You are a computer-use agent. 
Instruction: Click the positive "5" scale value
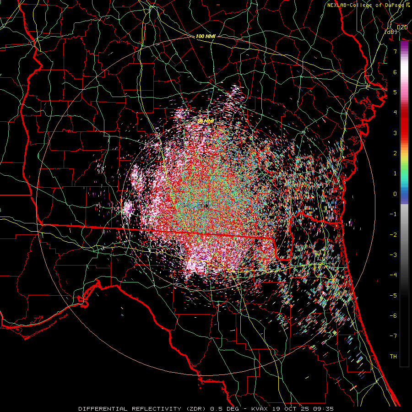pos(395,92)
